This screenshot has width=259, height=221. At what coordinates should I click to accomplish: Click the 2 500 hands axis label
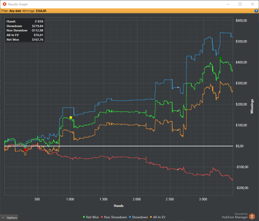(x=170, y=199)
